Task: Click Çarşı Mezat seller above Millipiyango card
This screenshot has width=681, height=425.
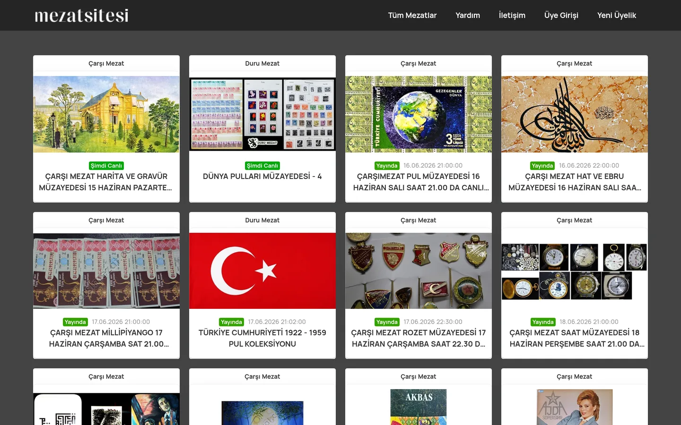Action: (106, 220)
